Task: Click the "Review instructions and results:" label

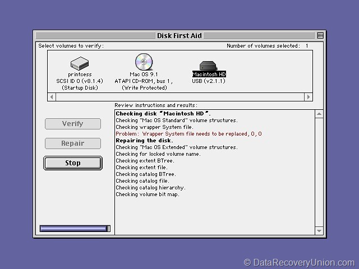Action: click(156, 105)
